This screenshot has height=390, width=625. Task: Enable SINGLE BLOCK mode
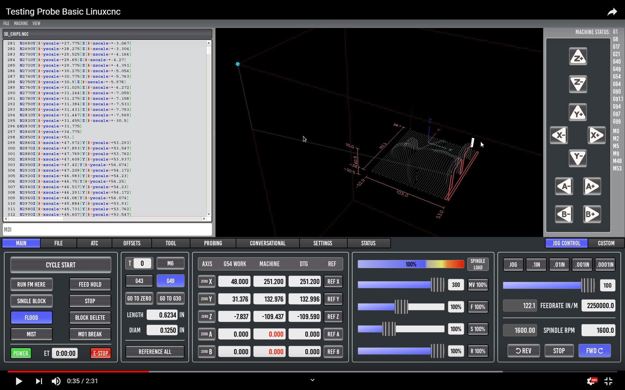[x=32, y=301]
